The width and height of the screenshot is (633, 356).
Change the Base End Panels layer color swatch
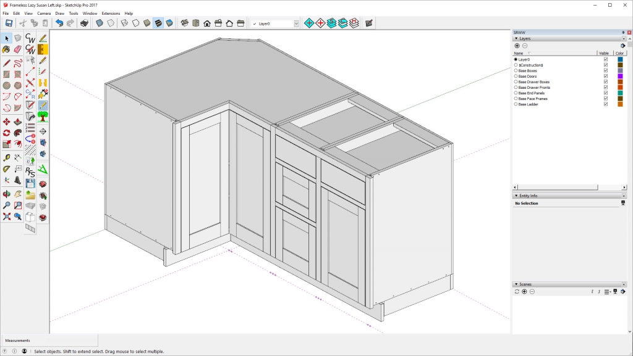tap(620, 93)
